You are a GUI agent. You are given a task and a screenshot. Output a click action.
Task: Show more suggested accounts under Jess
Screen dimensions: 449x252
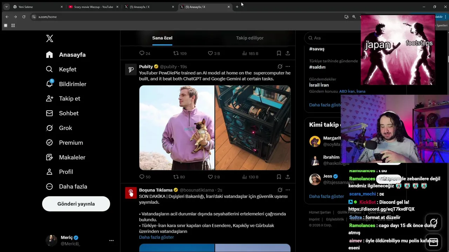coord(327,196)
